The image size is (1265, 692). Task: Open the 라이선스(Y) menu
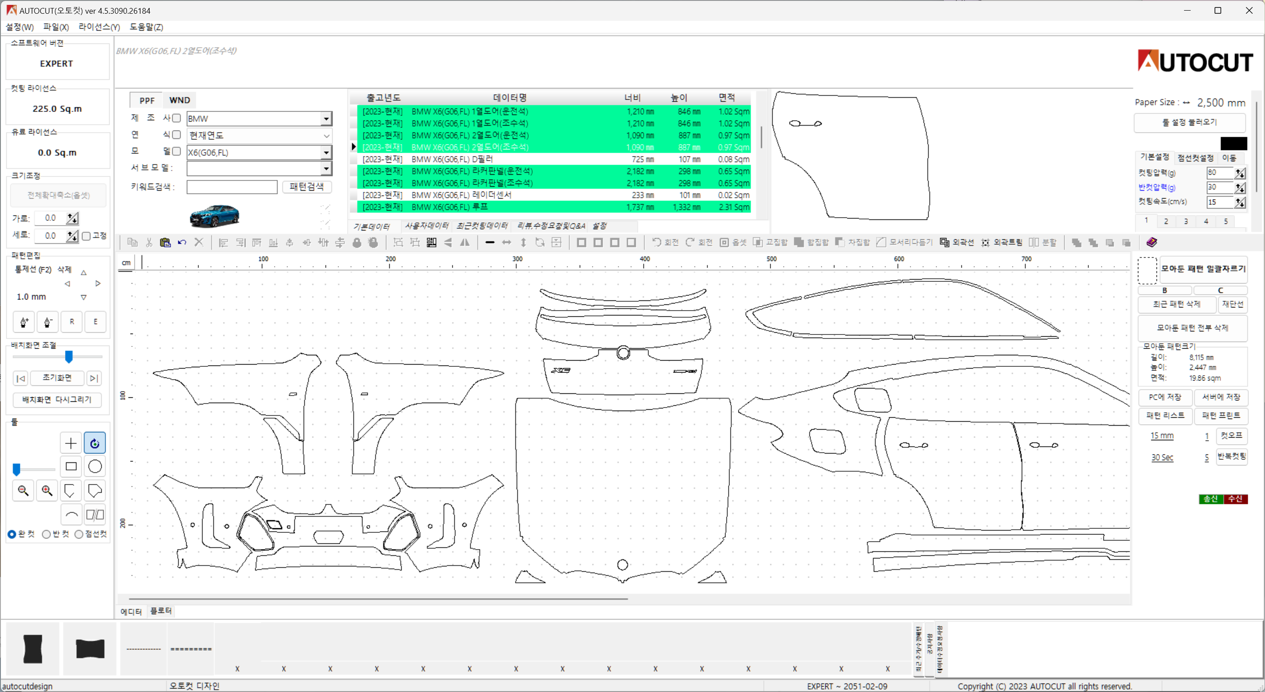pos(99,27)
